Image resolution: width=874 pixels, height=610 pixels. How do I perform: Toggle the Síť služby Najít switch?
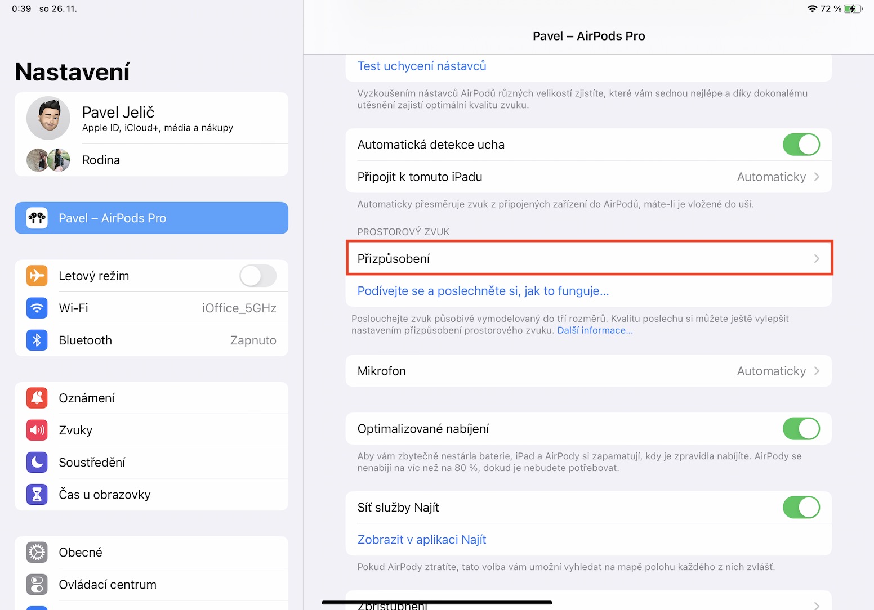point(801,508)
